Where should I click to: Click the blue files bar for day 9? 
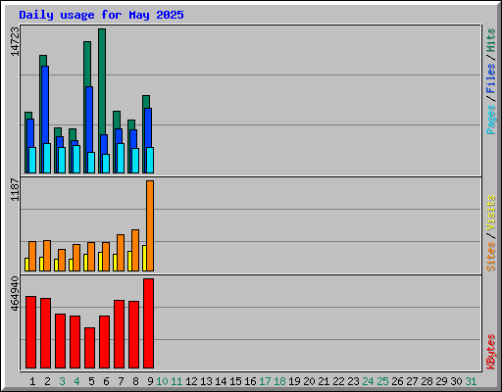(x=148, y=127)
